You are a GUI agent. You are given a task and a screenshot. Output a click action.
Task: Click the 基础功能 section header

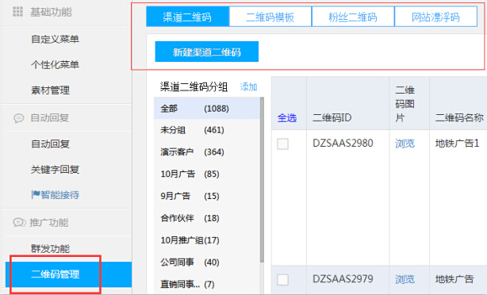(51, 12)
